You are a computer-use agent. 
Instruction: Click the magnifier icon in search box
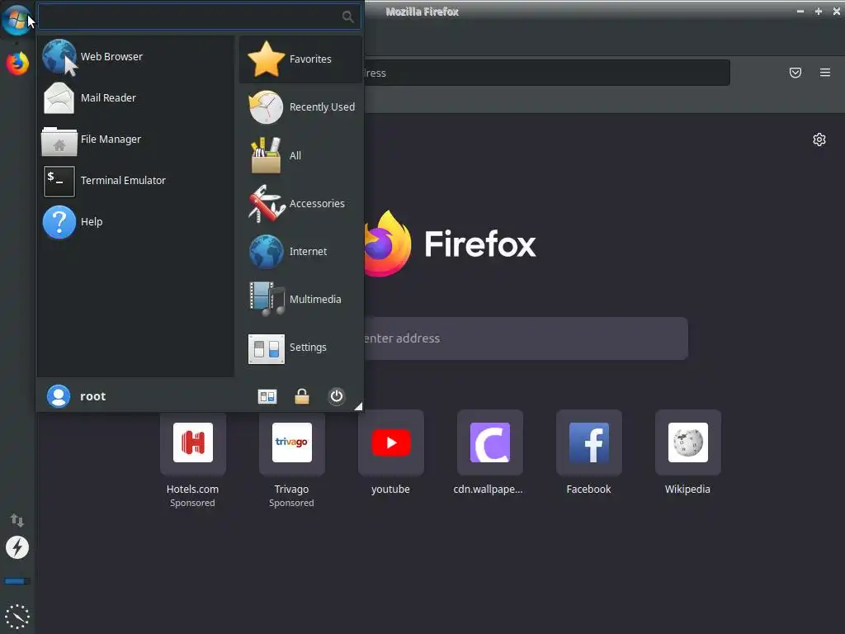tap(348, 17)
